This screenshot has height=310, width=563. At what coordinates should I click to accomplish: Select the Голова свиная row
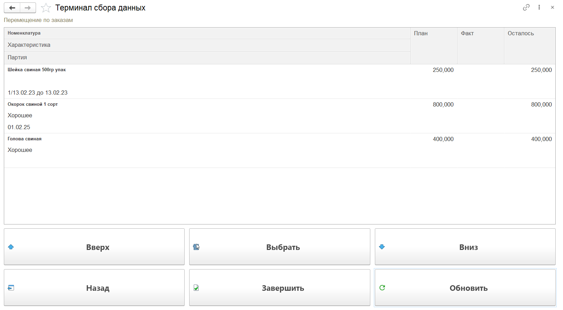[x=24, y=139]
